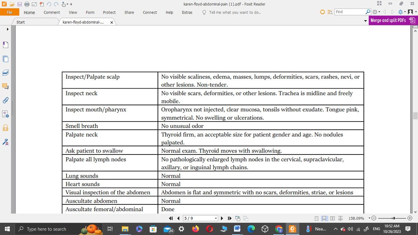Open the Digital Signatures panel icon
This screenshot has height=235, width=418.
pyautogui.click(x=5, y=114)
